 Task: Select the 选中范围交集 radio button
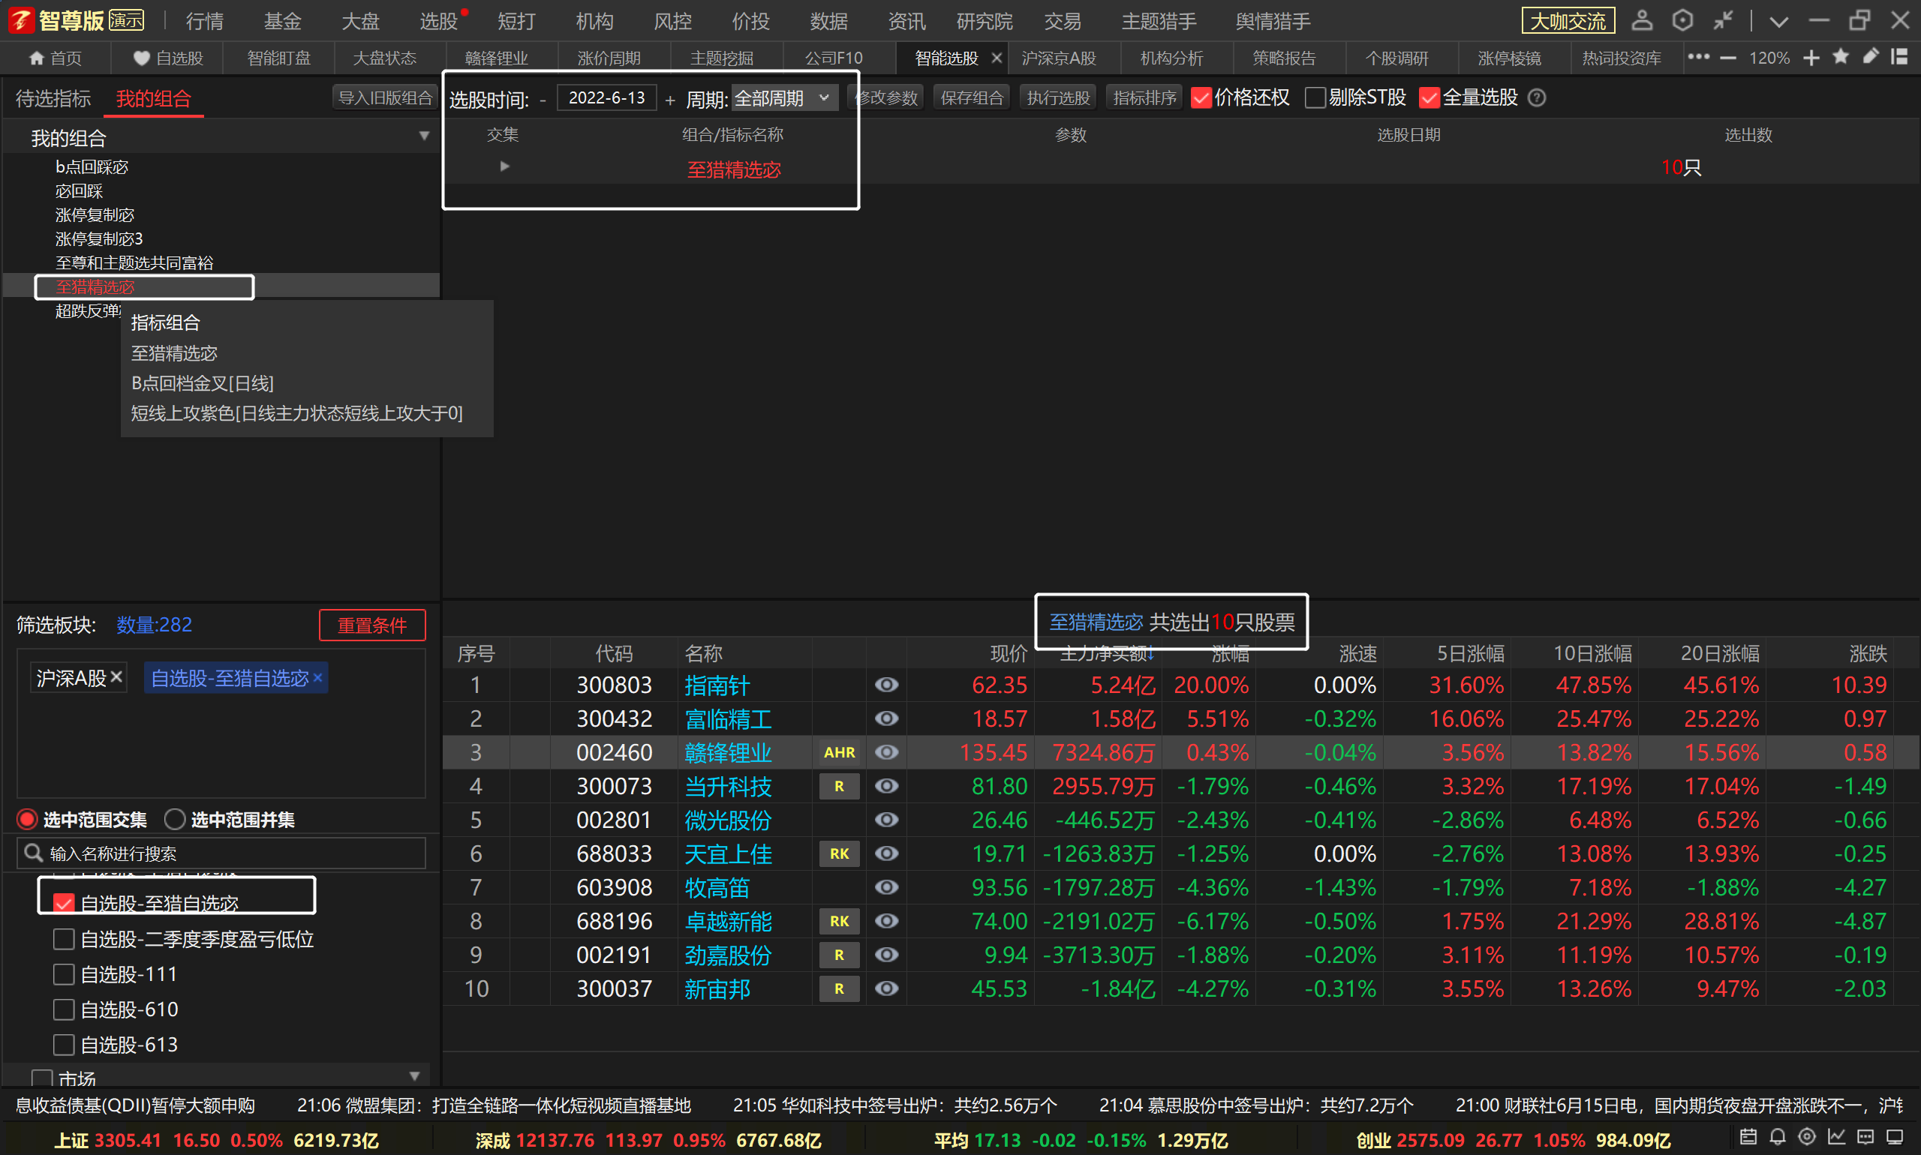(x=27, y=820)
